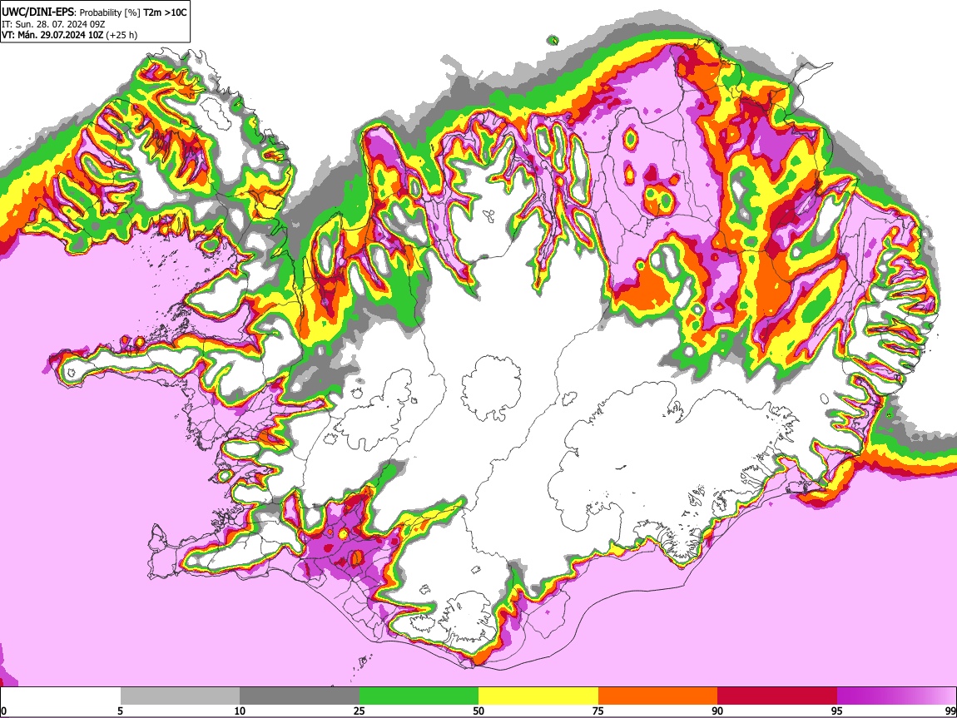Click the yellow 50-75% legend swatch
Viewport: 957px width, 718px height.
(x=538, y=696)
